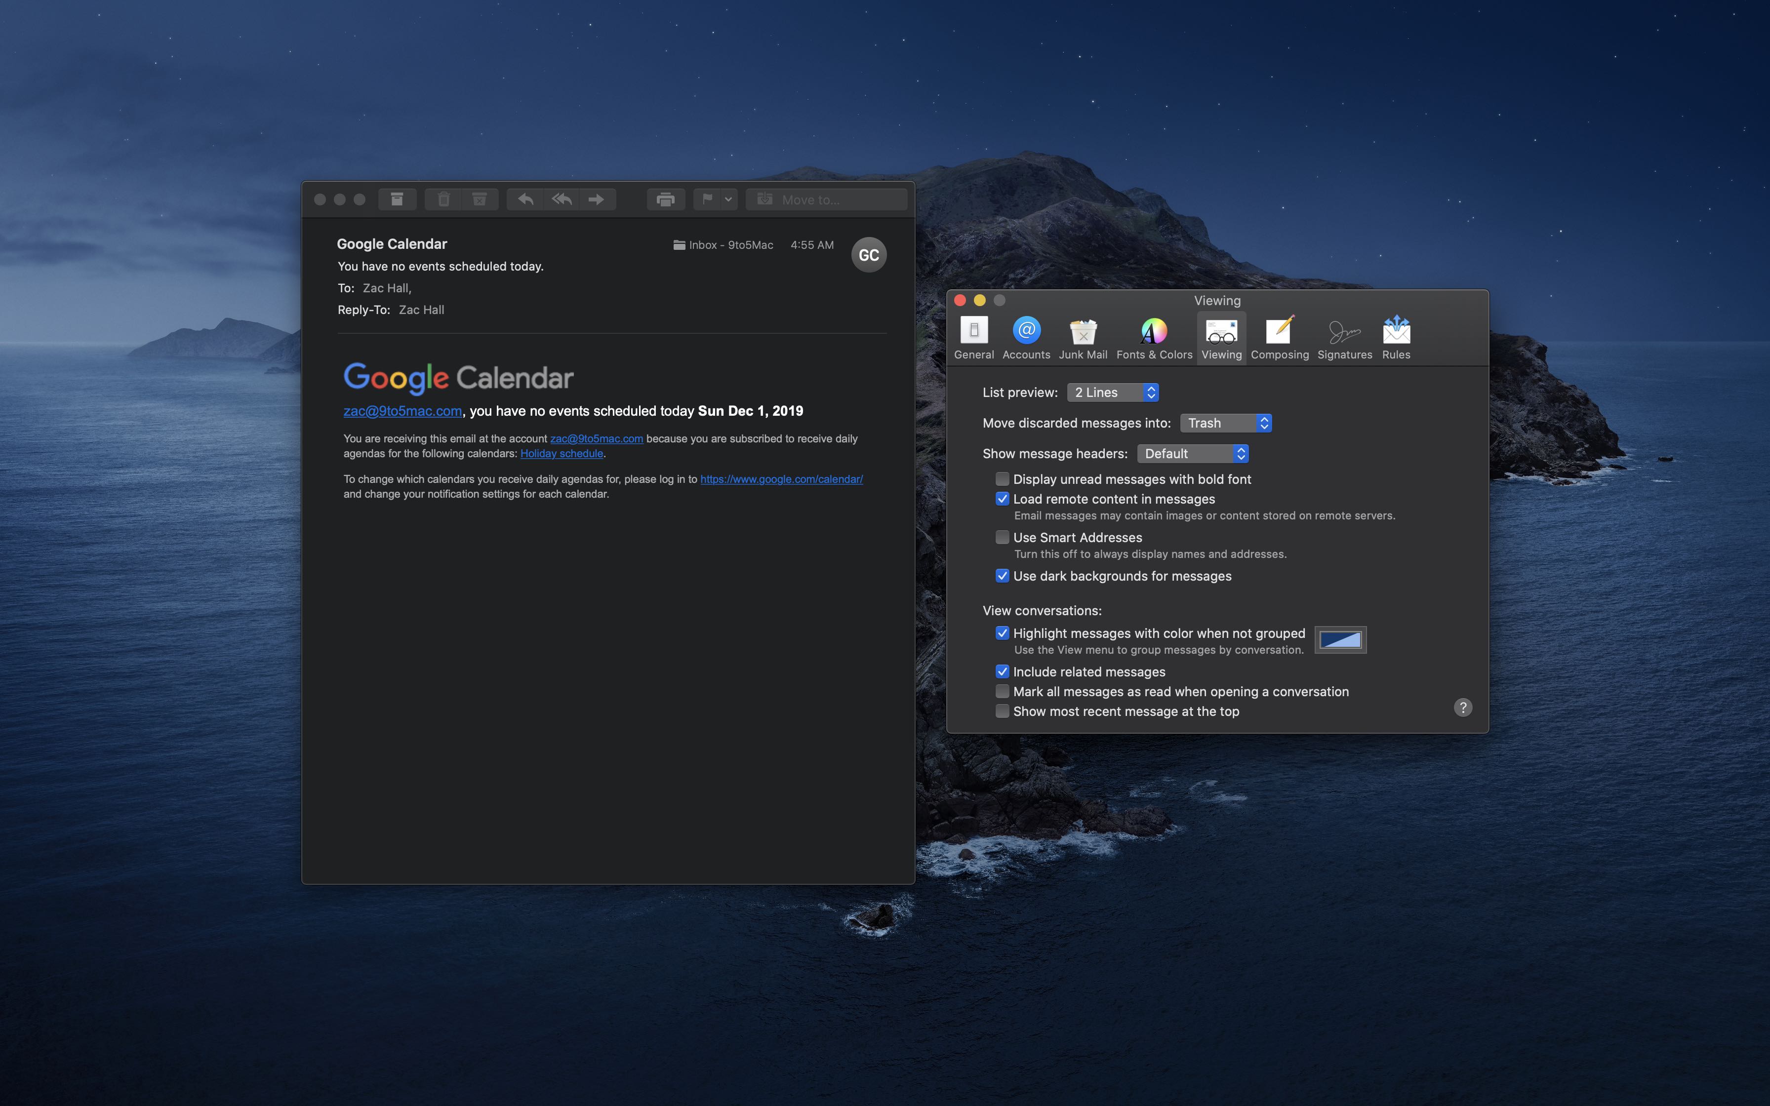1770x1106 pixels.
Task: Open the List preview dropdown
Action: [1113, 392]
